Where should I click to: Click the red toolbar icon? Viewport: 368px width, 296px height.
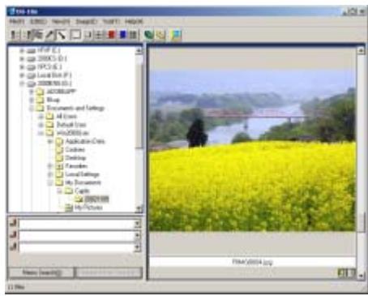click(x=111, y=35)
